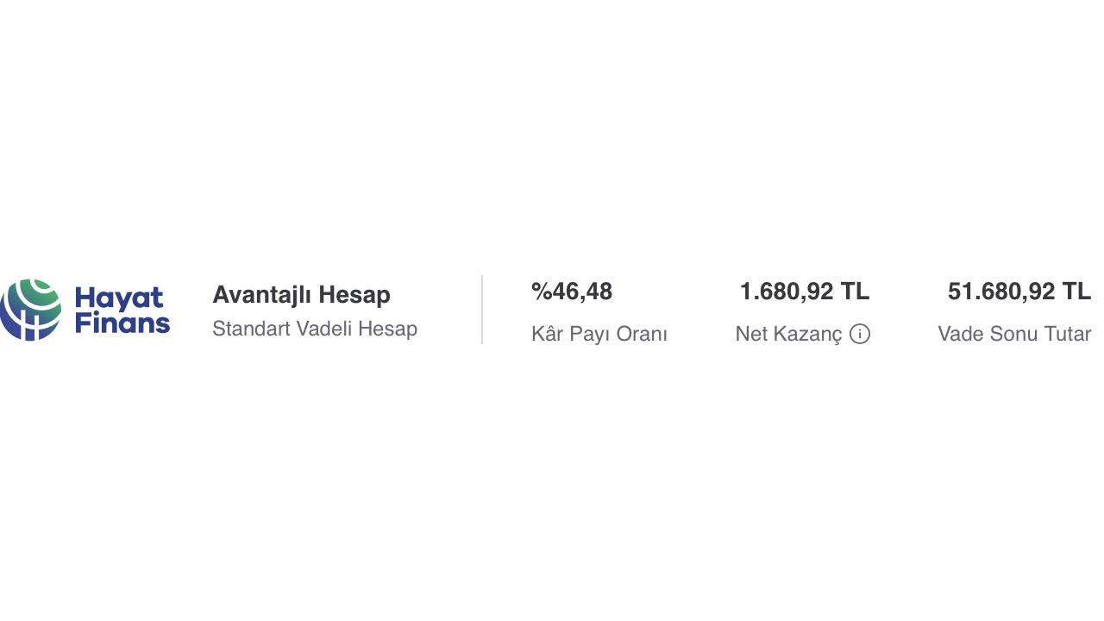Click the 51.680,92 TL maturity total
The height and width of the screenshot is (621, 1104).
pyautogui.click(x=1019, y=292)
